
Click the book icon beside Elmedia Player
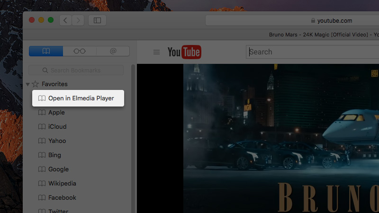click(42, 98)
